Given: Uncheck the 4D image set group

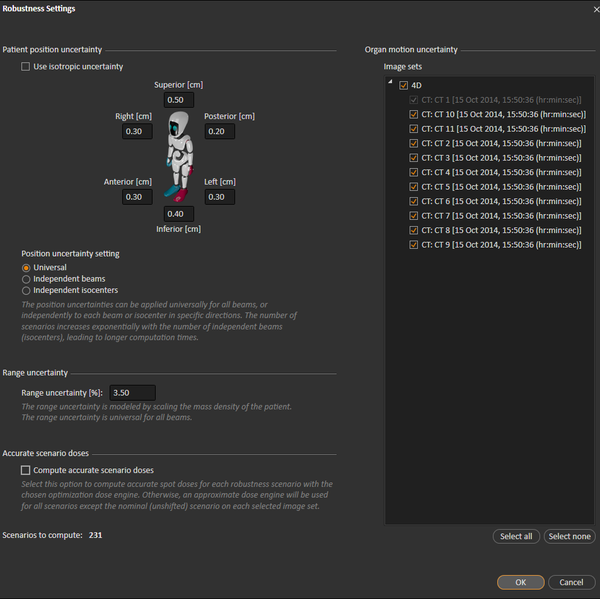Looking at the screenshot, I should (x=404, y=86).
